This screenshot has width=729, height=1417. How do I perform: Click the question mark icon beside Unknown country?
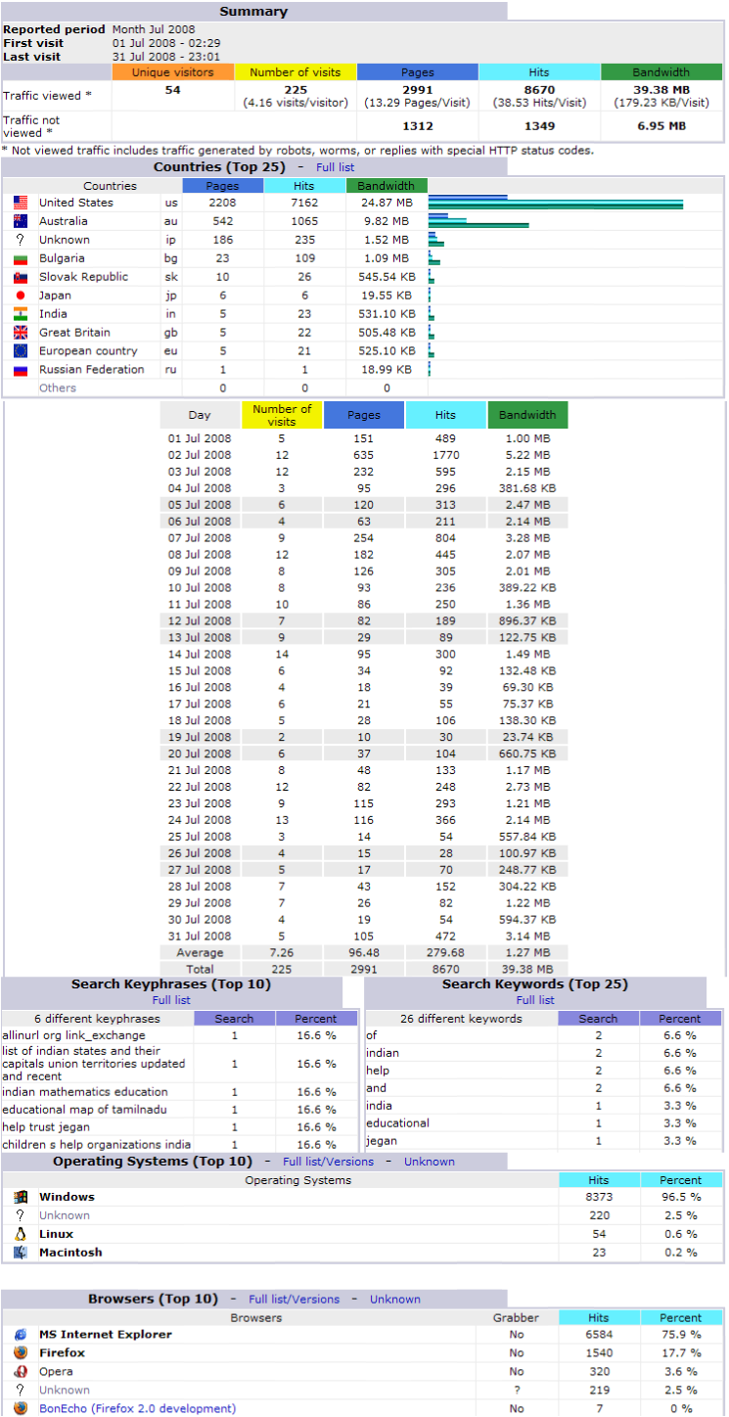21,240
